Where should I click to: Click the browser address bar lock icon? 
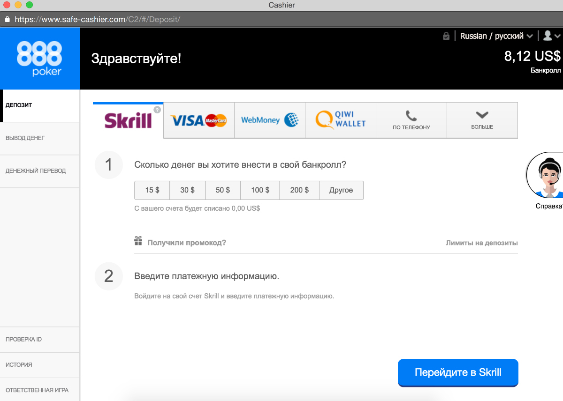(x=7, y=20)
